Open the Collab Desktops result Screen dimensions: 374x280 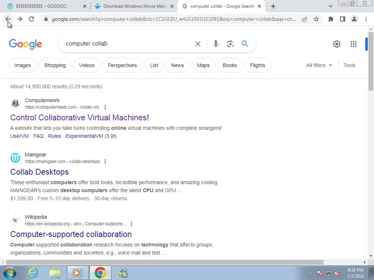click(39, 172)
